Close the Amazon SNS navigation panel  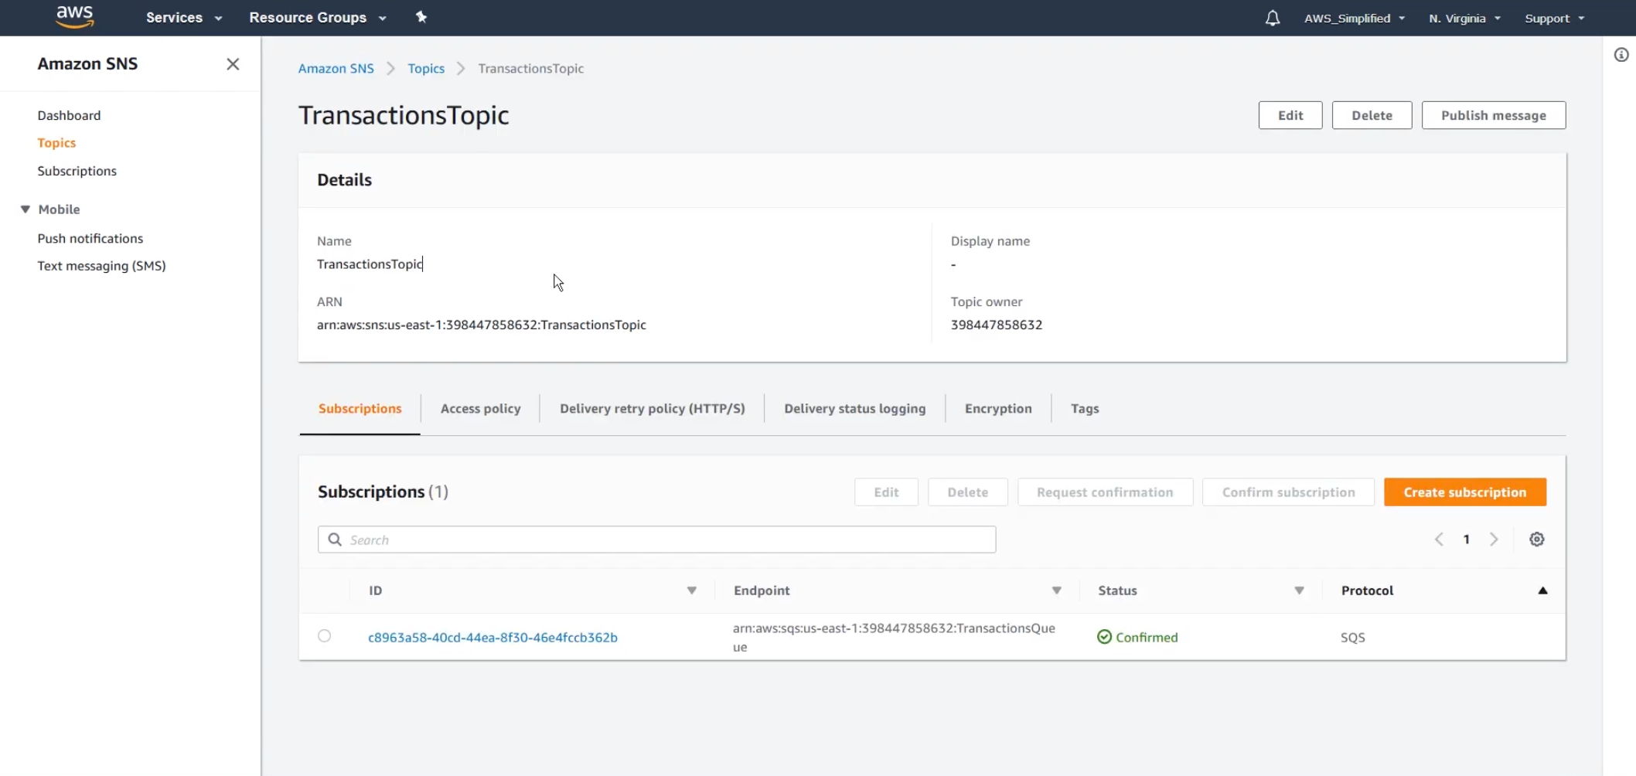click(x=233, y=64)
